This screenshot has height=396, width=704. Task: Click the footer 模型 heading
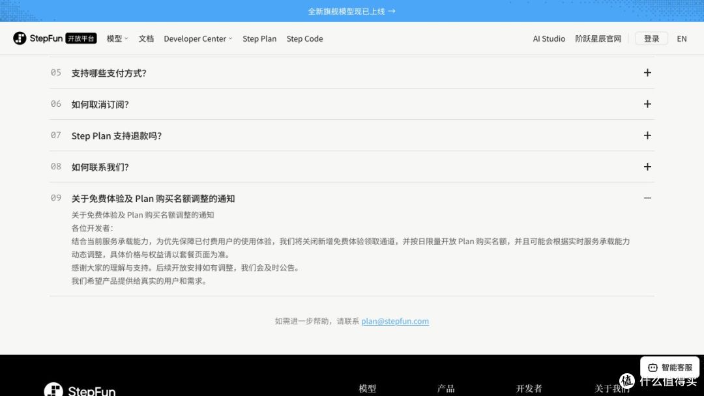pos(367,388)
